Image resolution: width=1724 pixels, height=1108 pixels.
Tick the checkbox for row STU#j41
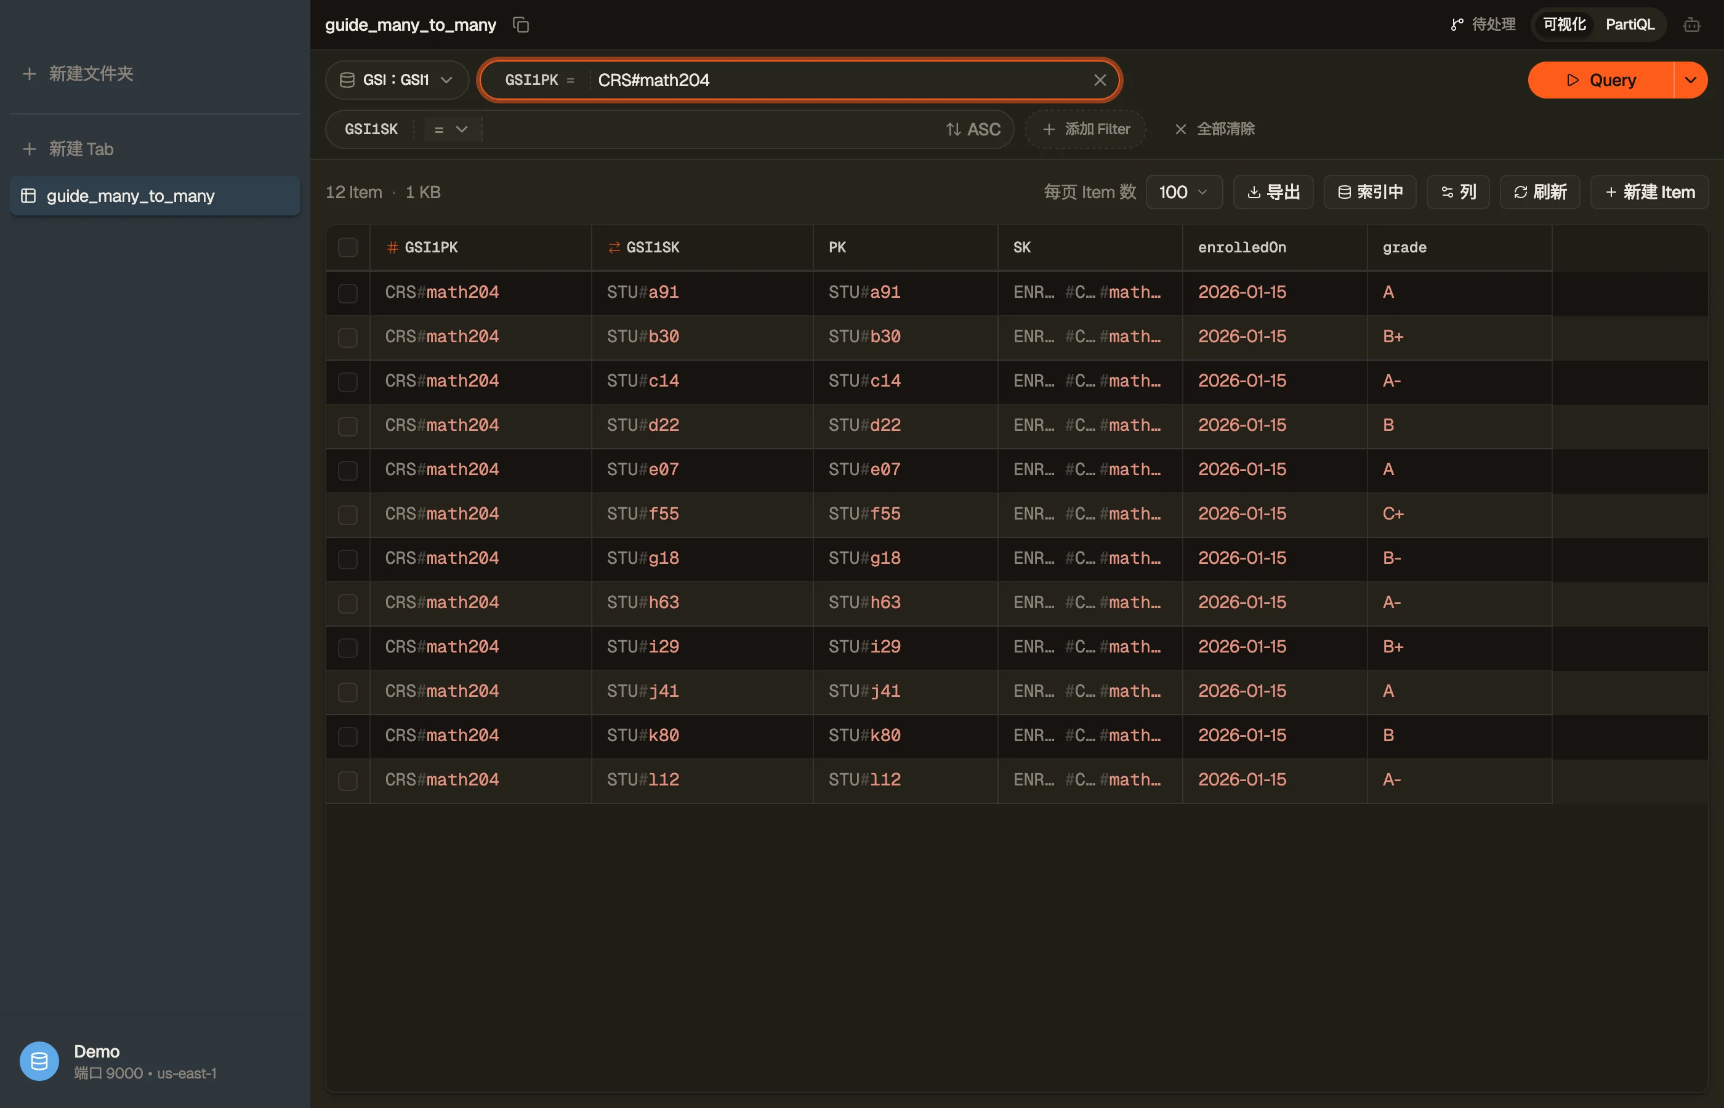(x=347, y=691)
